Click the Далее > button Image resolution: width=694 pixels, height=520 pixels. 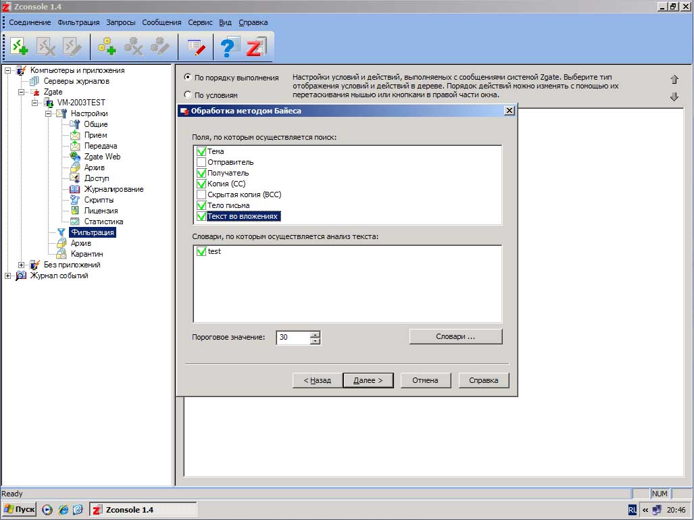click(368, 380)
